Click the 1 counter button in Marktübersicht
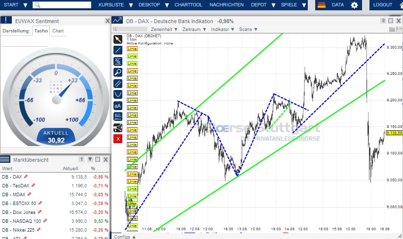The image size is (403, 239). (81, 159)
